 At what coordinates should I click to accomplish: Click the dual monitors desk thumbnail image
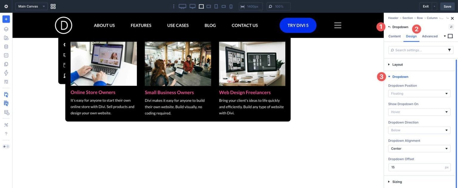(x=252, y=64)
